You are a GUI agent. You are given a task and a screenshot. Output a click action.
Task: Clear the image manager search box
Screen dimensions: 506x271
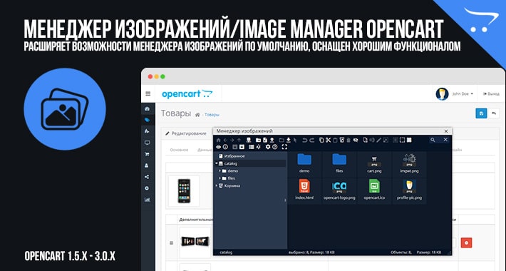pyautogui.click(x=445, y=140)
